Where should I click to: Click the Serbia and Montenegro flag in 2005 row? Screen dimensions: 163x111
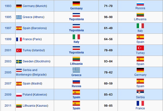tap(19, 70)
